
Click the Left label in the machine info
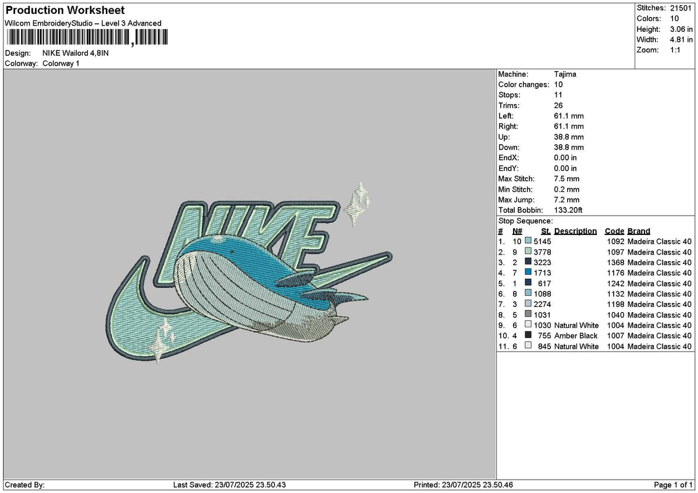coord(506,116)
